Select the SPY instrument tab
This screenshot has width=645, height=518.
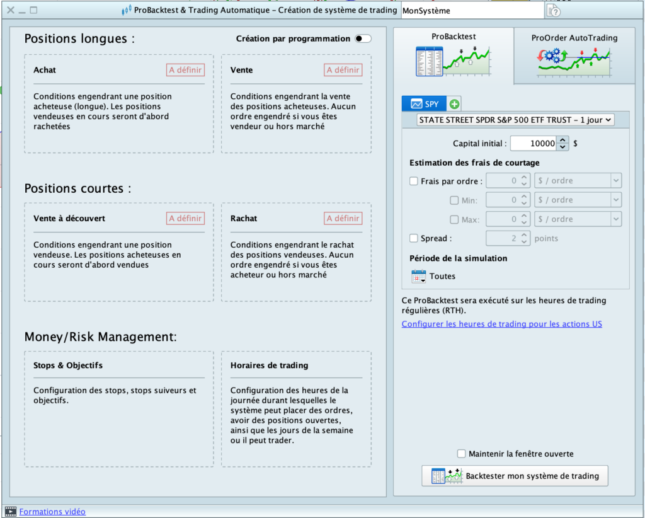[x=425, y=104]
